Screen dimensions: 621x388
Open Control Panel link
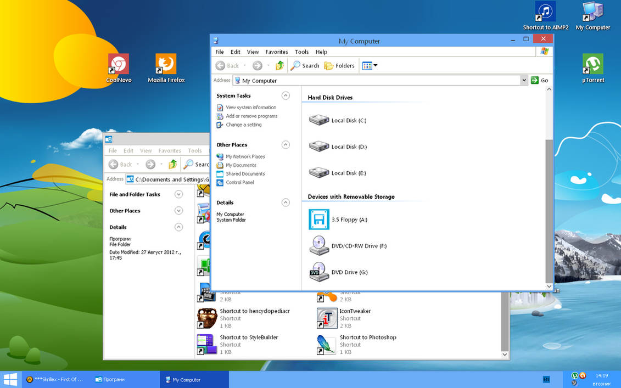tap(239, 183)
